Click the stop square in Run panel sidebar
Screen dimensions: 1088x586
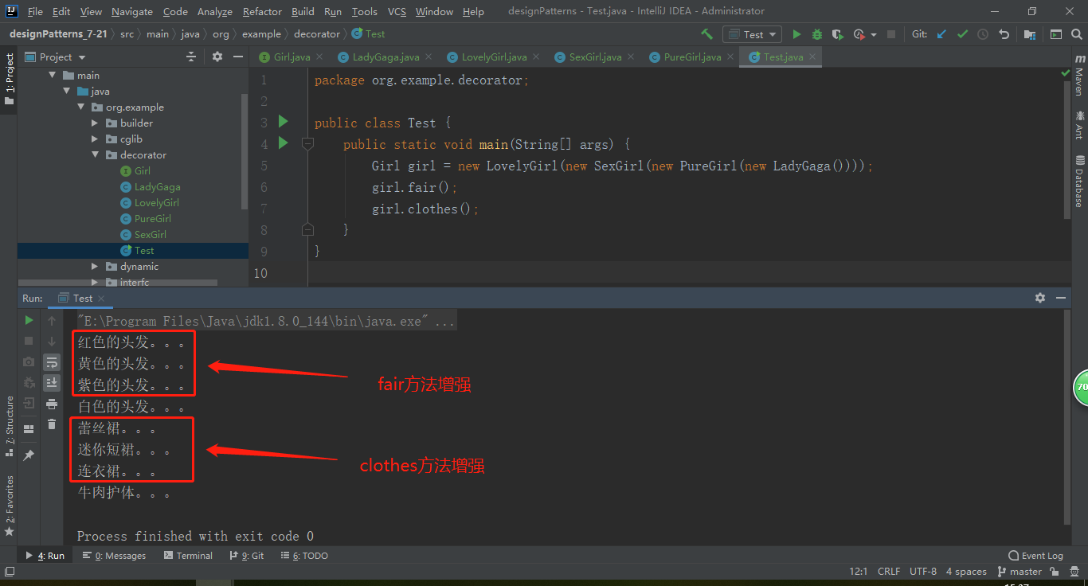click(29, 341)
